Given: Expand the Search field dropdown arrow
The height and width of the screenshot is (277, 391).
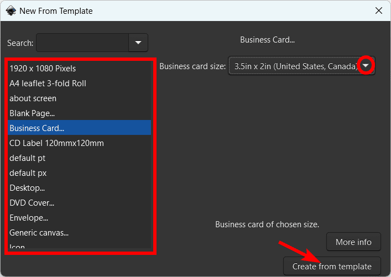Looking at the screenshot, I should coord(138,42).
